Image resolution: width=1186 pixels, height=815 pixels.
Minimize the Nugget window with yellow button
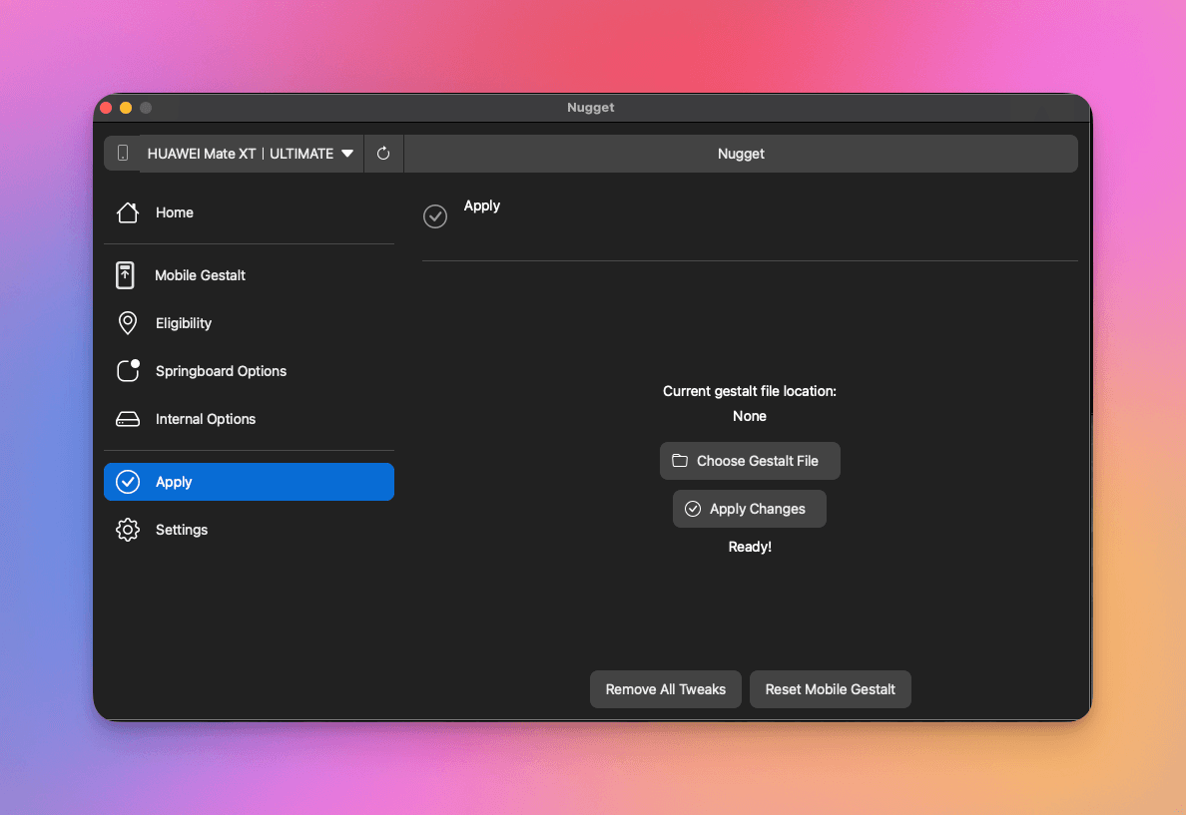click(x=126, y=108)
